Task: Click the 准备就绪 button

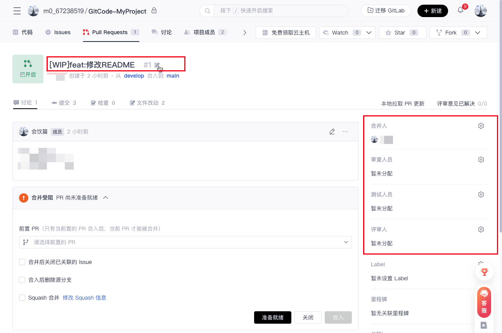Action: click(272, 317)
